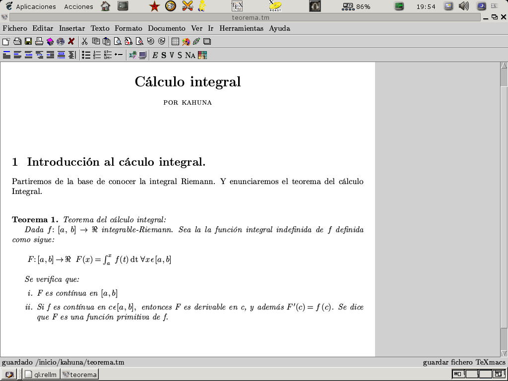This screenshot has width=508, height=381.
Task: Click the printer icon to print
Action: 39,41
